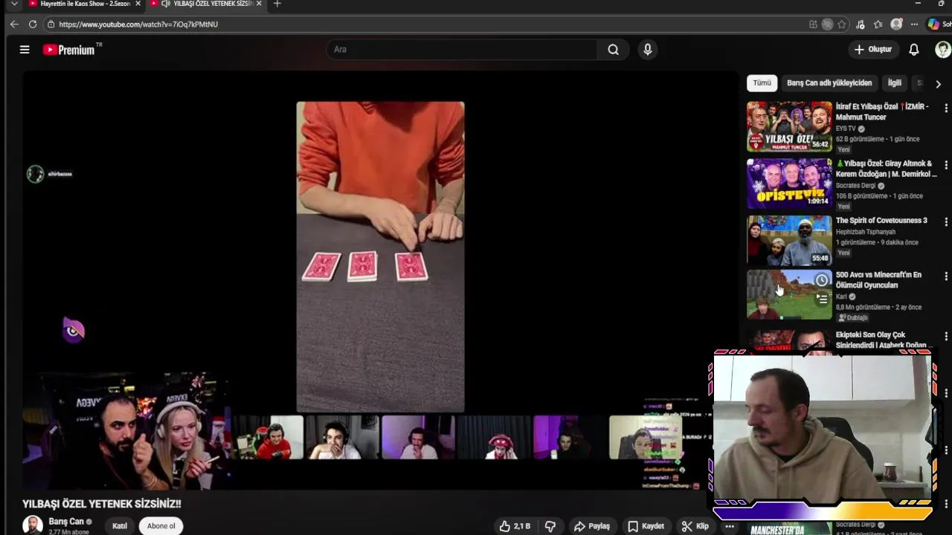The width and height of the screenshot is (952, 535).
Task: Click the video title YILBAŞI ÖZEL YETENEK SİZSİNİZ!!
Action: tap(102, 504)
